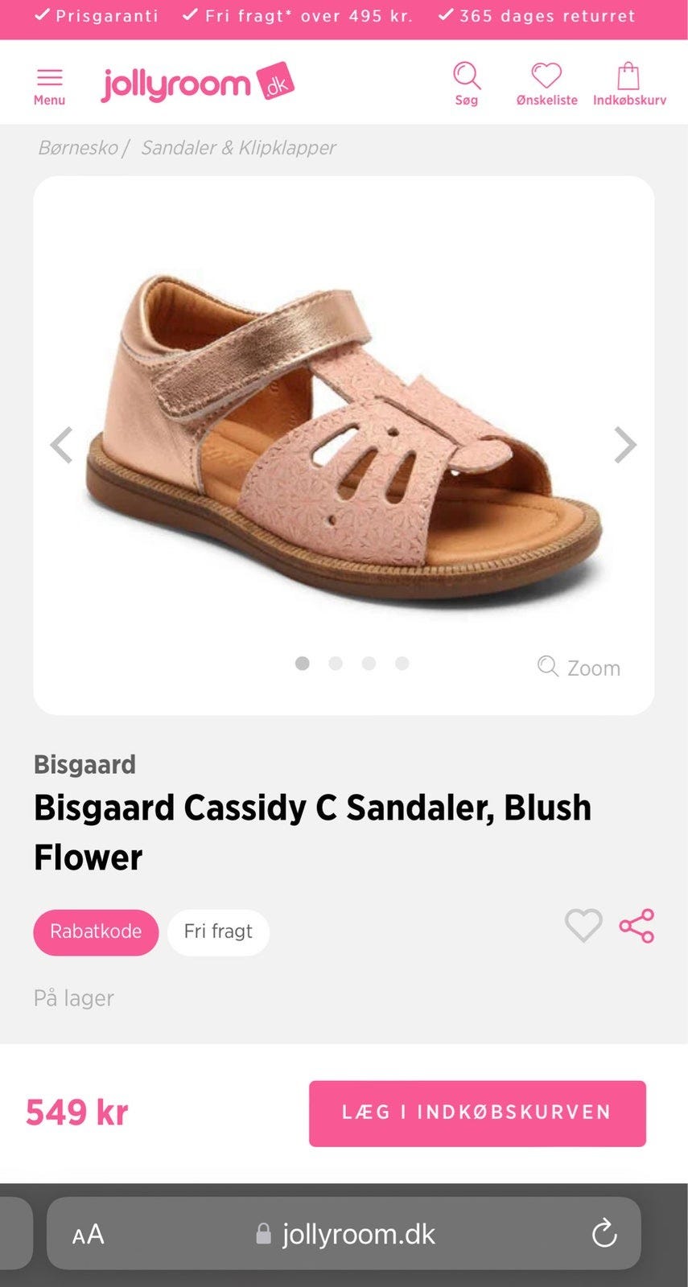Screen dimensions: 688x1287
Task: Show next product image with right arrow
Action: [x=625, y=445]
